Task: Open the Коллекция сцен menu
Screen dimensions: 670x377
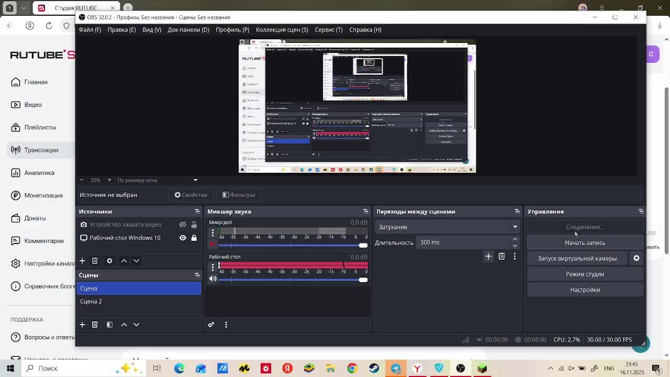Action: pyautogui.click(x=282, y=30)
